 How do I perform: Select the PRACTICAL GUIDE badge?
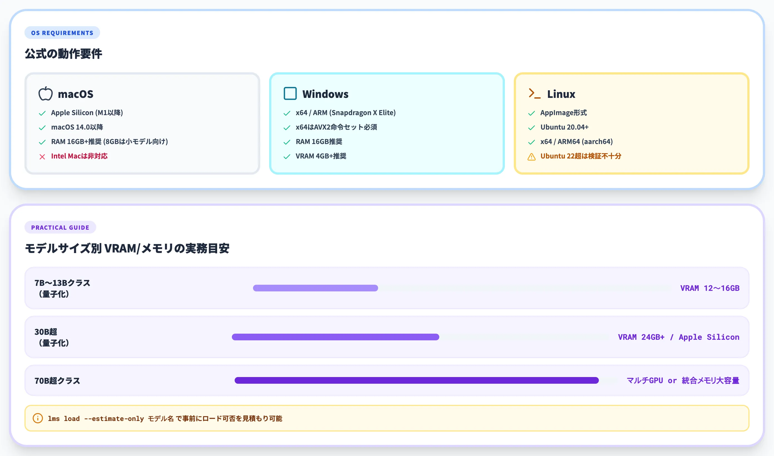click(x=60, y=227)
